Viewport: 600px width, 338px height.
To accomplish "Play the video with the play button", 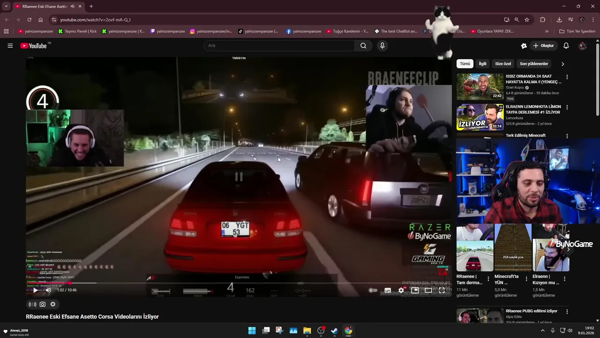I will pyautogui.click(x=35, y=290).
